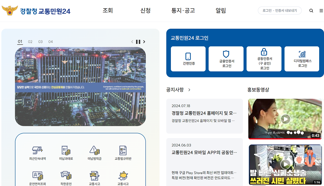Open the 교통법규위반 checklist icon
The width and height of the screenshot is (324, 186).
[123, 150]
